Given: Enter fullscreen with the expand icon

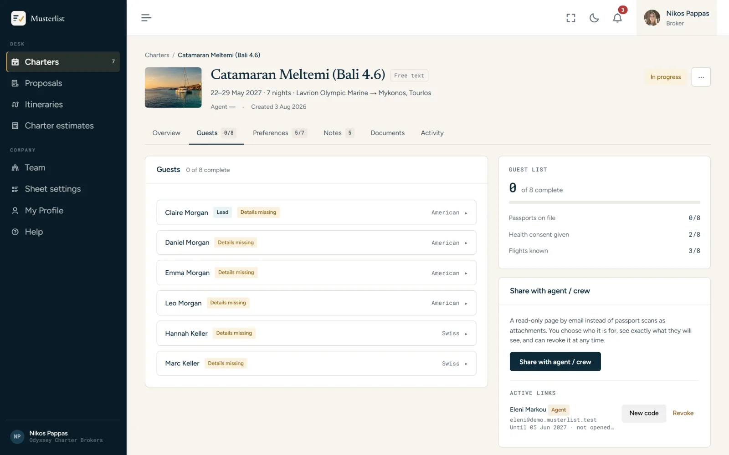Looking at the screenshot, I should (571, 18).
